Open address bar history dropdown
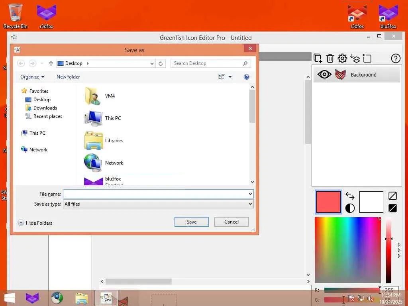This screenshot has height=306, width=408. coord(152,63)
